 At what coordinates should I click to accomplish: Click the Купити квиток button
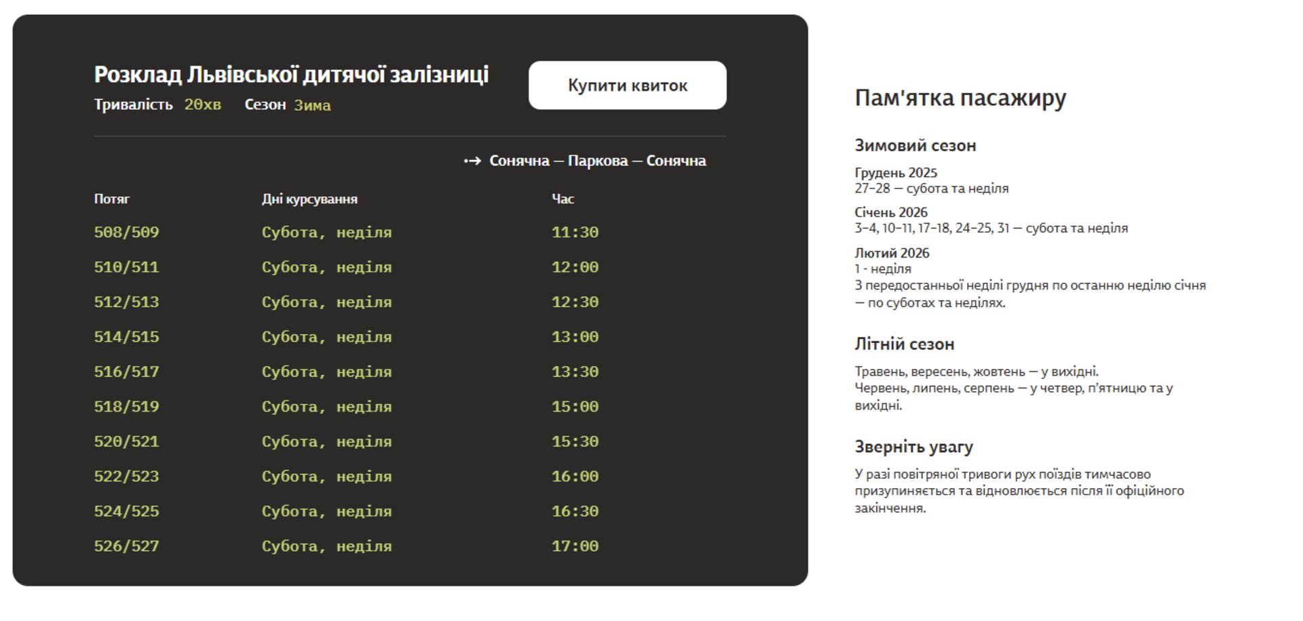pyautogui.click(x=627, y=85)
